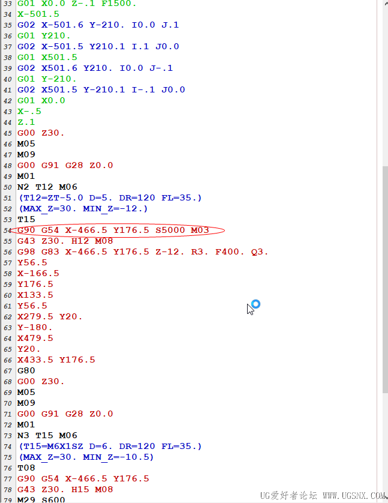
Task: Click code line 'G02 X-501.6 Y-210. I0.0 J.1'
Action: pos(98,25)
